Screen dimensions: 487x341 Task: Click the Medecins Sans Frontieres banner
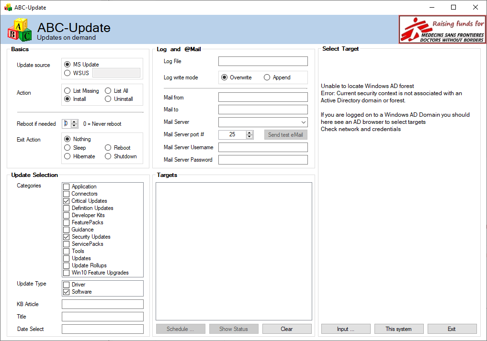442,29
